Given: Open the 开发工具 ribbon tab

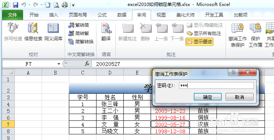Looking at the screenshot, I should (x=214, y=15).
